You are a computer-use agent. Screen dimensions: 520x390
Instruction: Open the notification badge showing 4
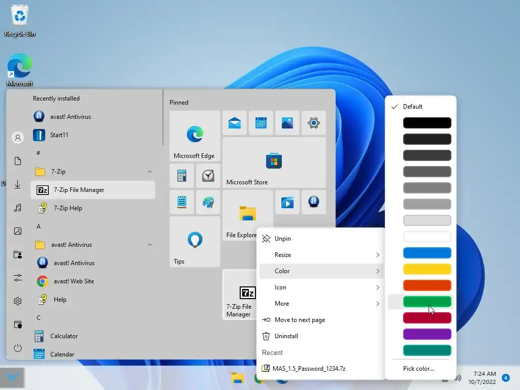[x=505, y=378]
